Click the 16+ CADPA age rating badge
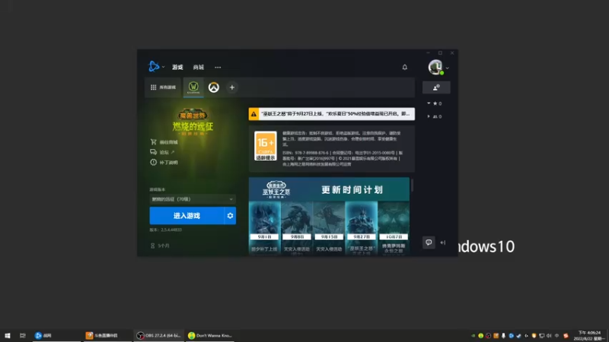 coord(266,146)
